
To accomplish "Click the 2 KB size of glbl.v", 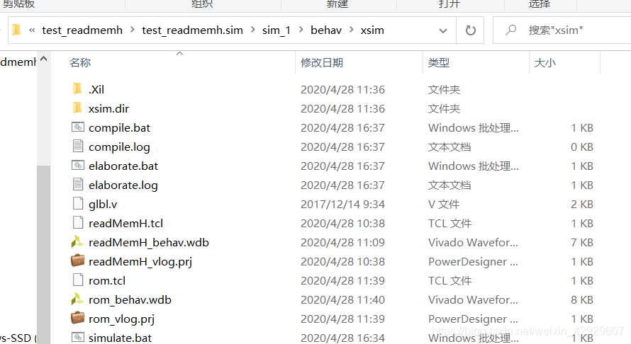I will tap(582, 204).
